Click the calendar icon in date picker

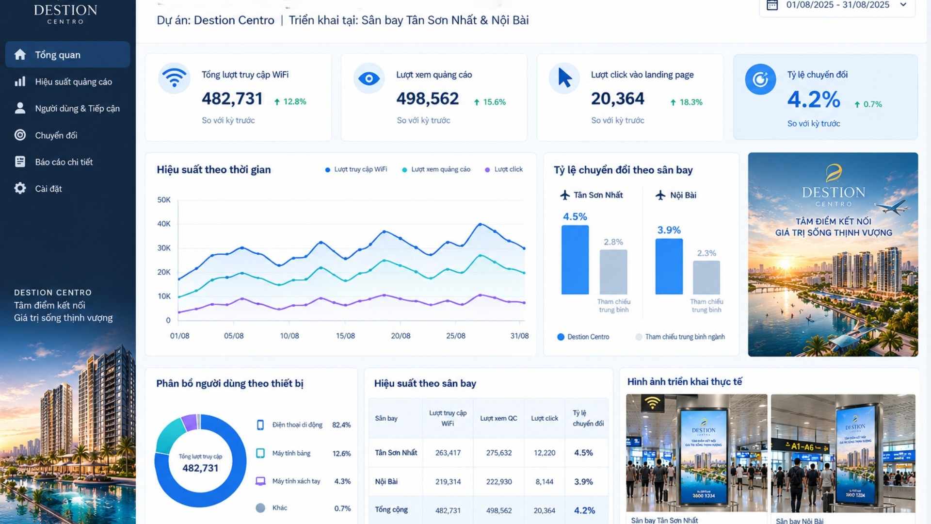(x=772, y=5)
